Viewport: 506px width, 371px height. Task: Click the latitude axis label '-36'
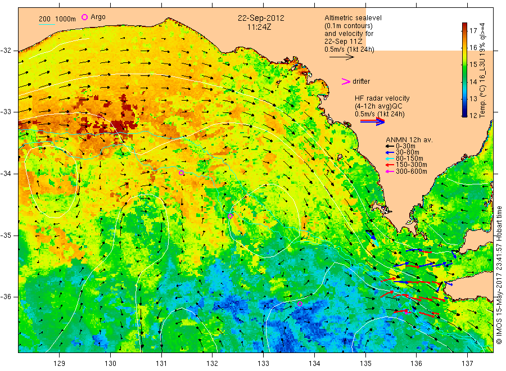pyautogui.click(x=6, y=297)
